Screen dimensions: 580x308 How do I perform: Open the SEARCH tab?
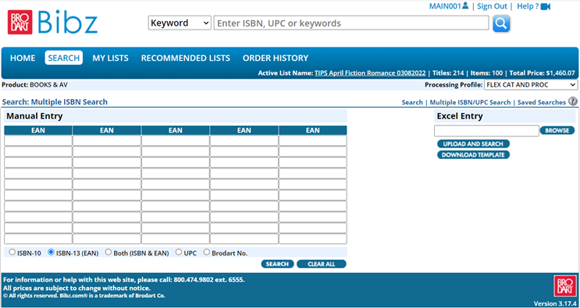pyautogui.click(x=64, y=58)
